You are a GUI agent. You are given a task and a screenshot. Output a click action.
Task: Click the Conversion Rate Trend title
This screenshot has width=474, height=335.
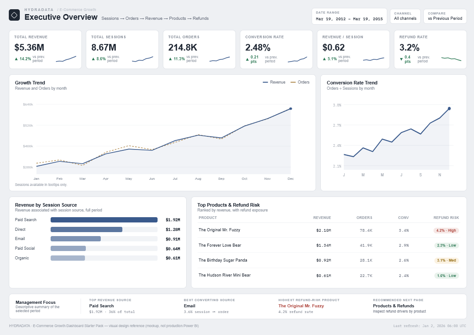tap(352, 83)
